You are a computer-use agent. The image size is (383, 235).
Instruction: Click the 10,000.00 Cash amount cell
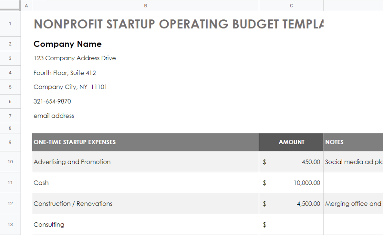tap(291, 183)
